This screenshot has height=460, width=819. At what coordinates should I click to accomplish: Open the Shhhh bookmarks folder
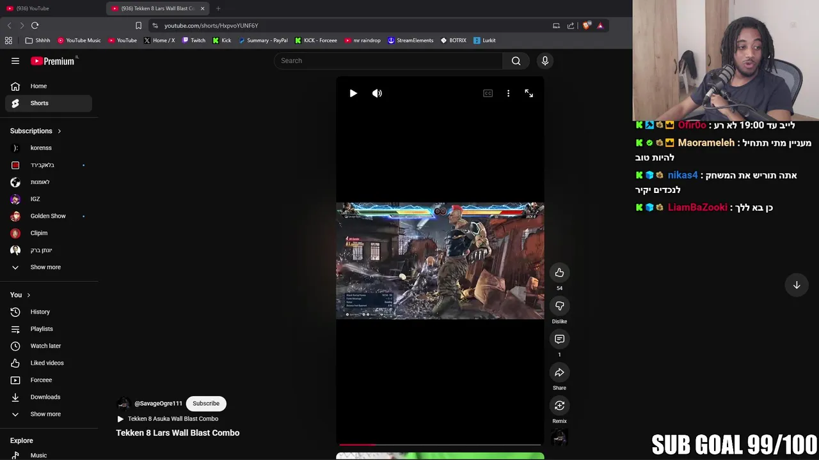(38, 40)
